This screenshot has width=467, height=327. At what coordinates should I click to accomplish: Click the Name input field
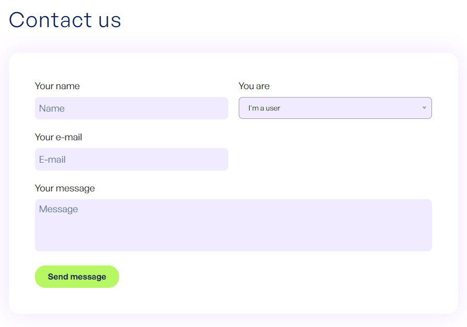coord(131,108)
